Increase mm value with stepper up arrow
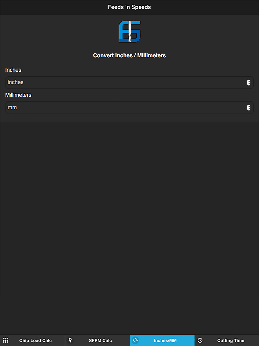Viewport: 259px width, 346px height. click(249, 106)
